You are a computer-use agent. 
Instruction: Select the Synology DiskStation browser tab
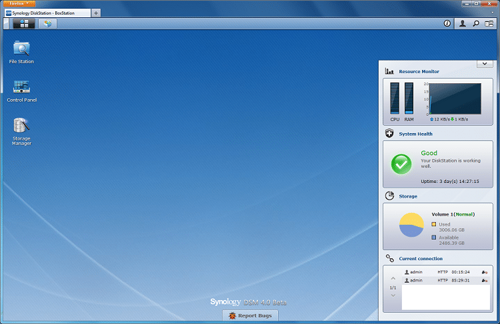tap(47, 13)
